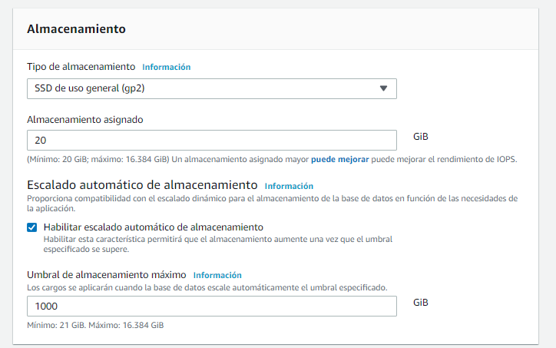This screenshot has width=556, height=348.
Task: Open Información link beside Escalado automático de almacenamiento
Action: 289,186
